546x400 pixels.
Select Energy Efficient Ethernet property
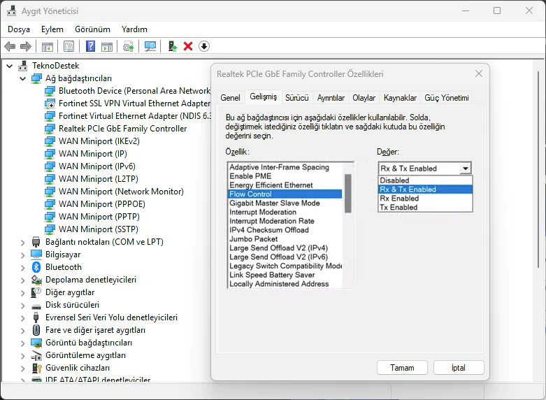coord(285,185)
